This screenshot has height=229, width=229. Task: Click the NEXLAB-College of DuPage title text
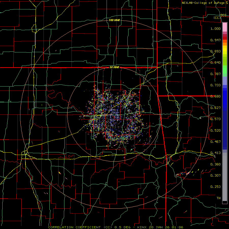[203, 3]
